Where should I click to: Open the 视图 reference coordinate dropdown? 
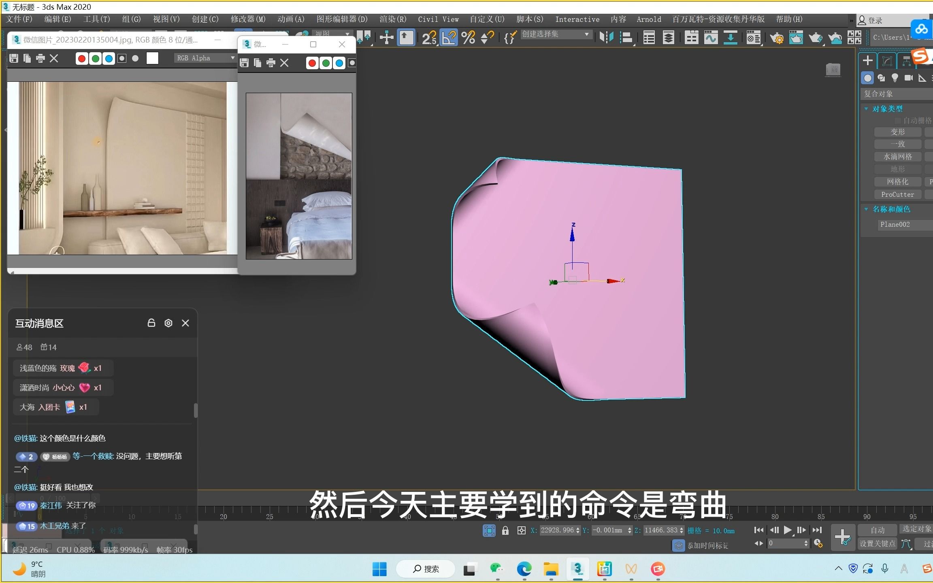[x=332, y=33]
